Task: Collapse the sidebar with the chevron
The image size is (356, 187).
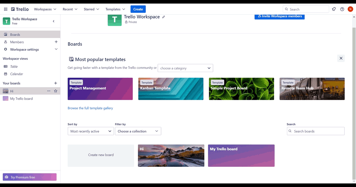Action: (54, 21)
